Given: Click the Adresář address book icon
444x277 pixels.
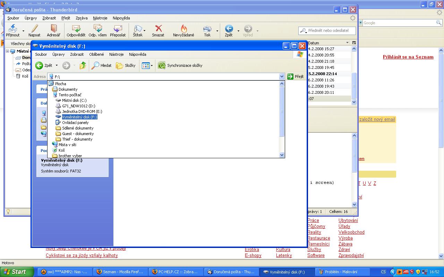Looking at the screenshot, I should coord(53,29).
